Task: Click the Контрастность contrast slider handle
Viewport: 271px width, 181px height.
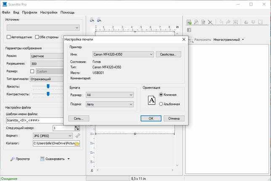Action: point(48,94)
